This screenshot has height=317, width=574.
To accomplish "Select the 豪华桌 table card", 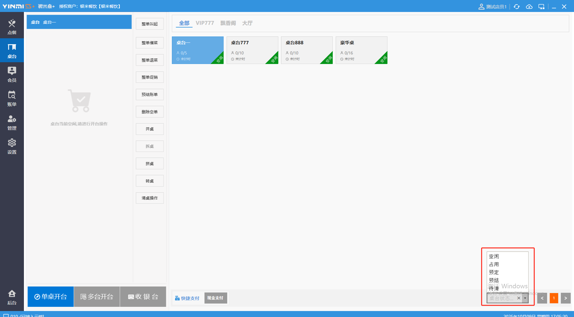I will click(361, 50).
